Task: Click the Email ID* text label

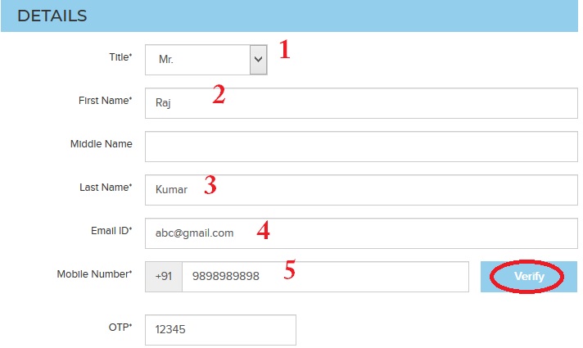Action: coord(110,231)
